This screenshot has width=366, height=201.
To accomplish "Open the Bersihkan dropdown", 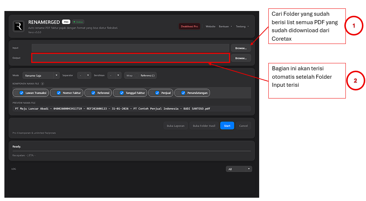I will 115,75.
